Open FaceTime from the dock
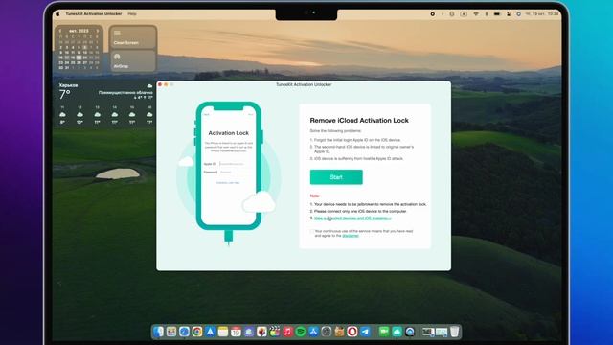The image size is (613, 345). click(x=384, y=332)
